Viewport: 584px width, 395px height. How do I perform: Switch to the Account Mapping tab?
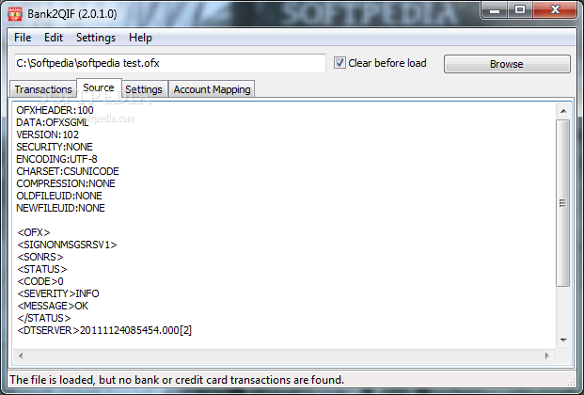coord(212,89)
